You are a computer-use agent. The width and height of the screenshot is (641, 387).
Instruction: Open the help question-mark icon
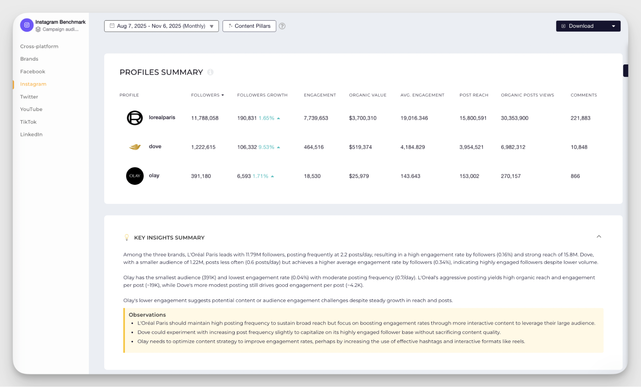pyautogui.click(x=283, y=26)
